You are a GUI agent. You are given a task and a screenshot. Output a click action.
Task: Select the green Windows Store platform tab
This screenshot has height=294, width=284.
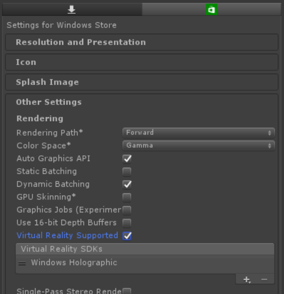211,9
